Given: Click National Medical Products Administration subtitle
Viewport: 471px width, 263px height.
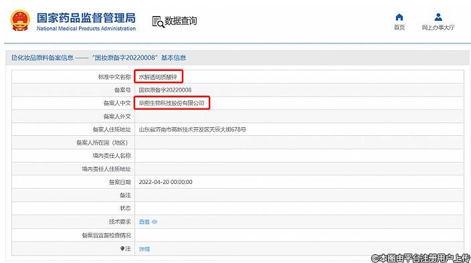Looking at the screenshot, I should click(86, 29).
